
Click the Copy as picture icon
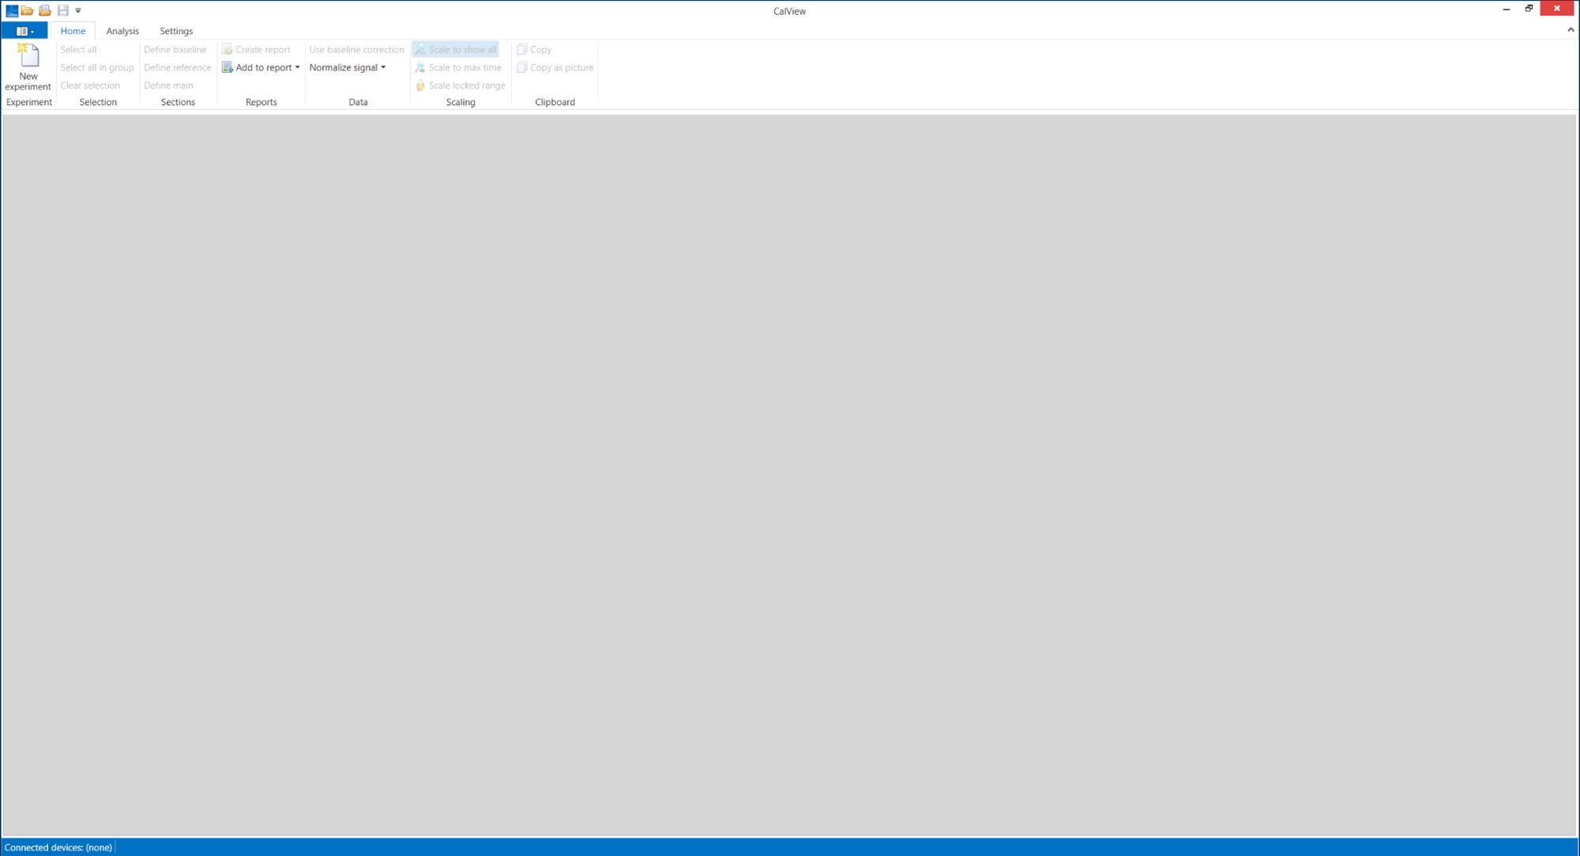(521, 68)
